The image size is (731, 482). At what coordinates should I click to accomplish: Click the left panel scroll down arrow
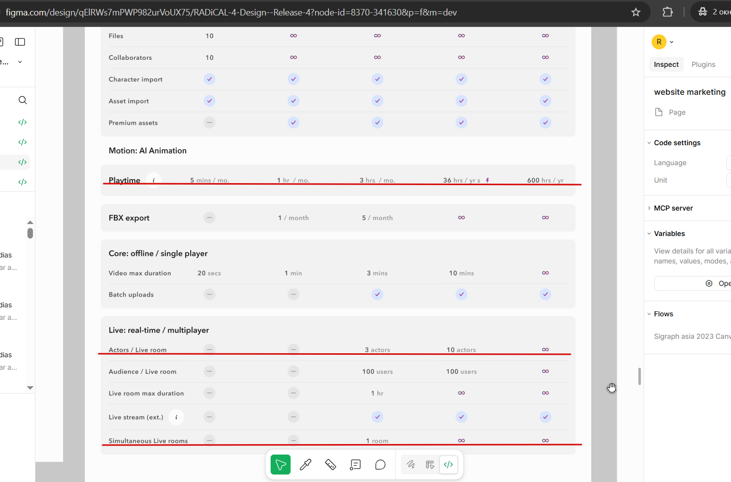coord(30,388)
